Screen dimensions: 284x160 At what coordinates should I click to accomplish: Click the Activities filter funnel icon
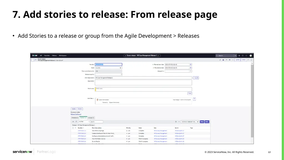tap(194, 99)
